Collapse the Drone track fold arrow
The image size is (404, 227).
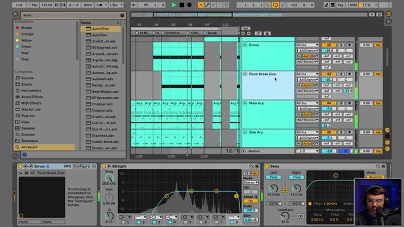point(245,45)
